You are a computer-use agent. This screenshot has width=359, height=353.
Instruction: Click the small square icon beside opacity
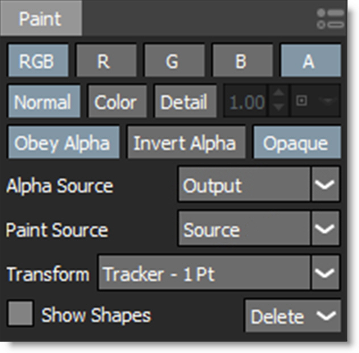[302, 102]
